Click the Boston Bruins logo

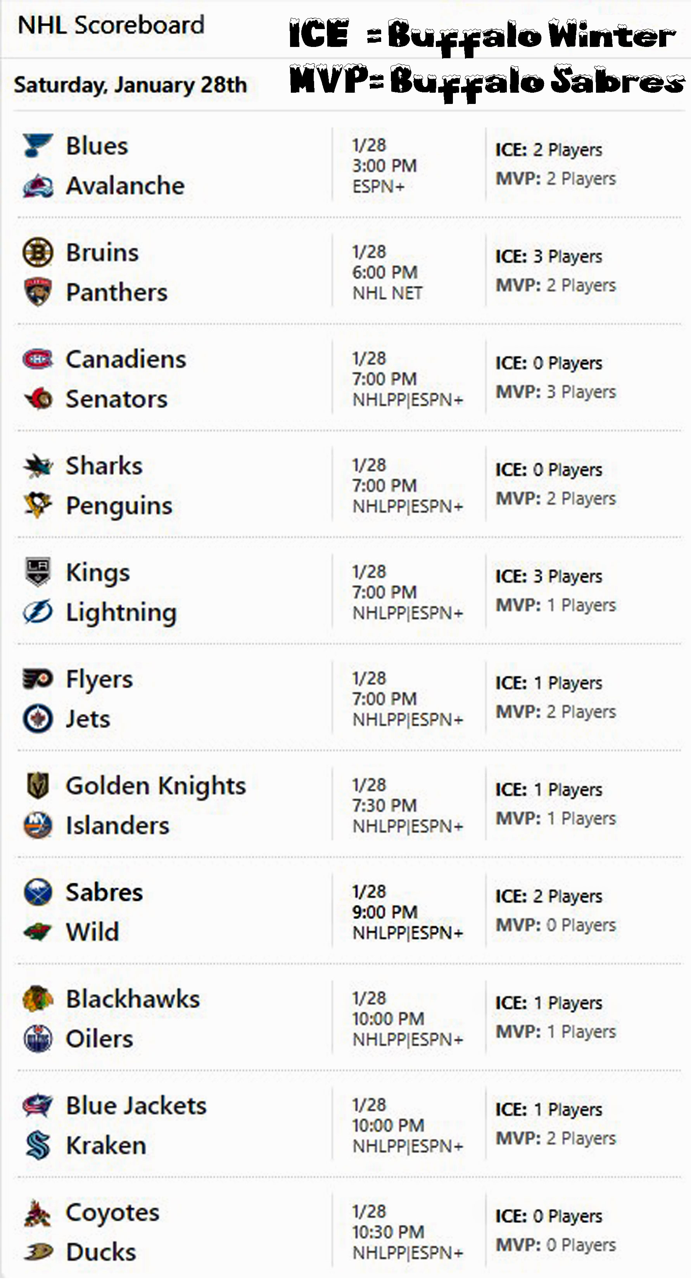pos(37,252)
